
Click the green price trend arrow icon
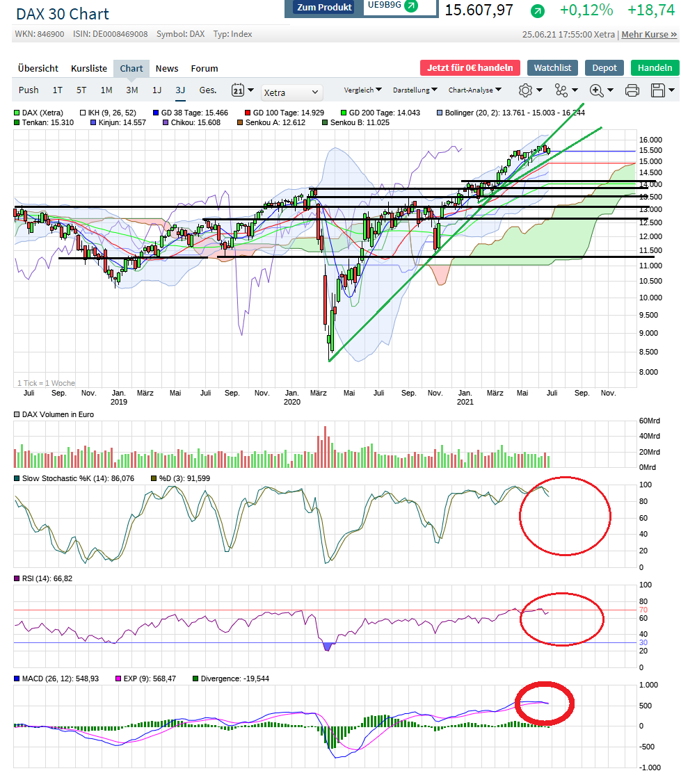pyautogui.click(x=538, y=12)
